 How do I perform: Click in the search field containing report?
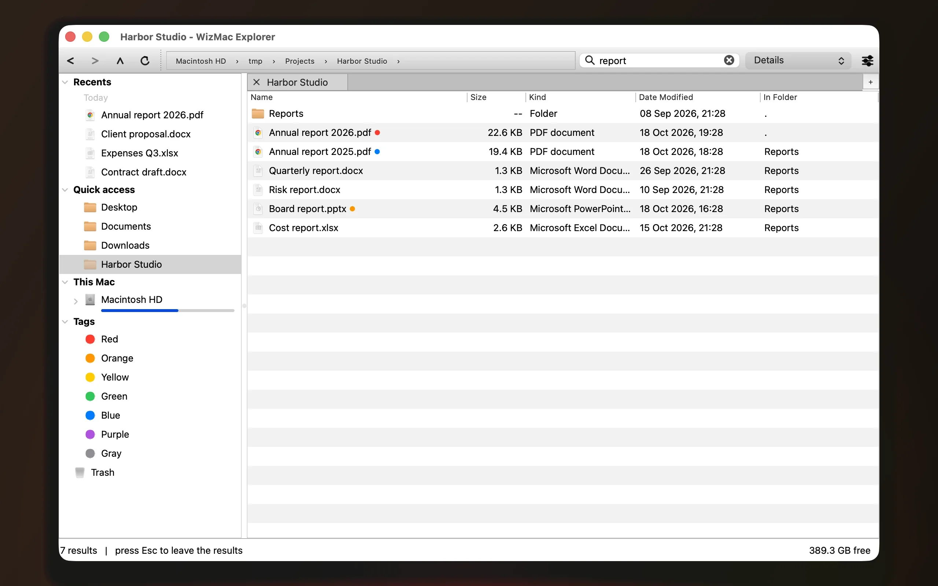(659, 60)
